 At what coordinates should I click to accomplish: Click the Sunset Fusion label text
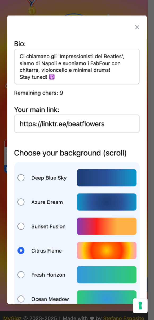(x=48, y=226)
